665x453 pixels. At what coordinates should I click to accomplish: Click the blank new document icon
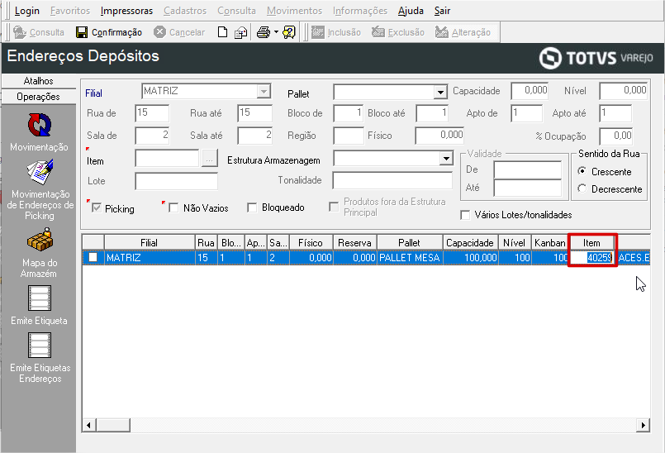tap(222, 32)
